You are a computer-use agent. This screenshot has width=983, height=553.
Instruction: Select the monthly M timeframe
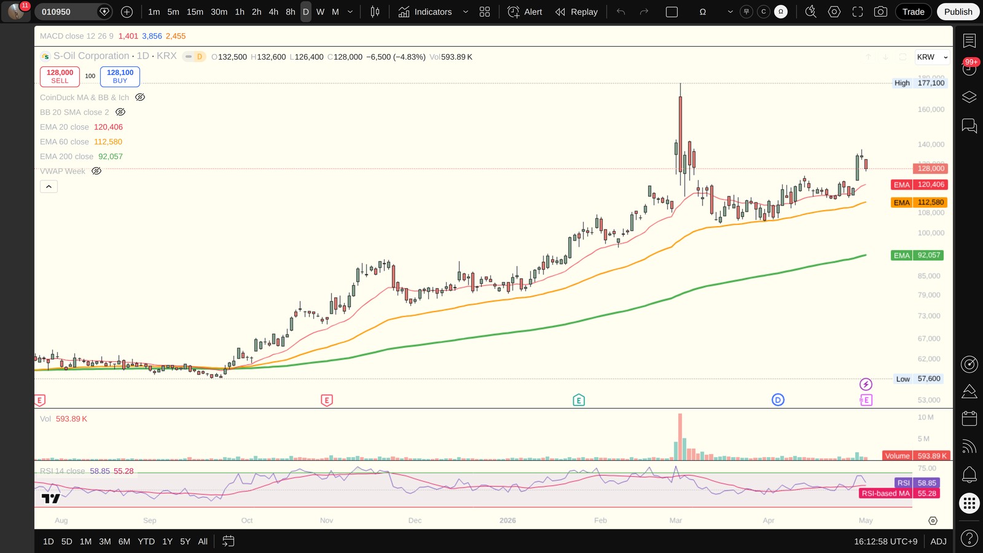coord(335,12)
